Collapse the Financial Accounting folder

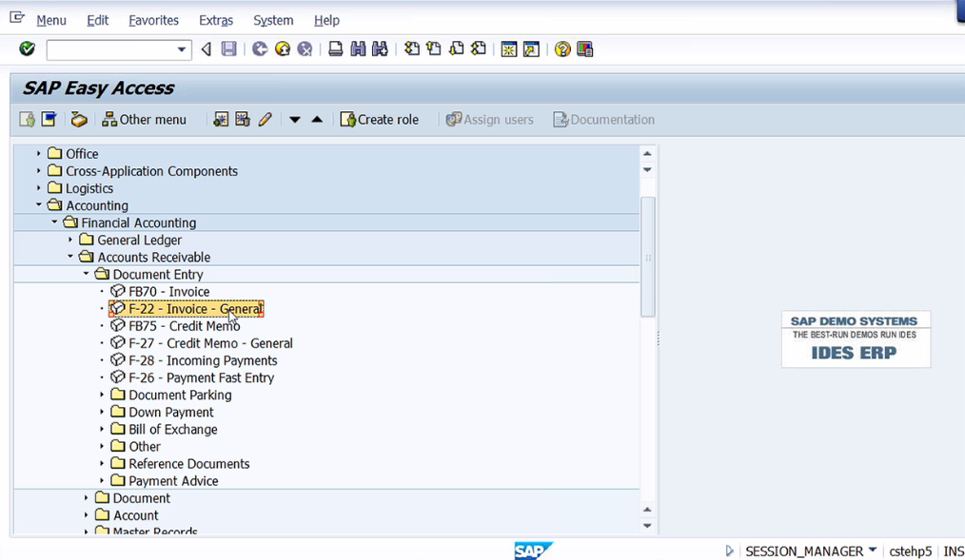[55, 222]
